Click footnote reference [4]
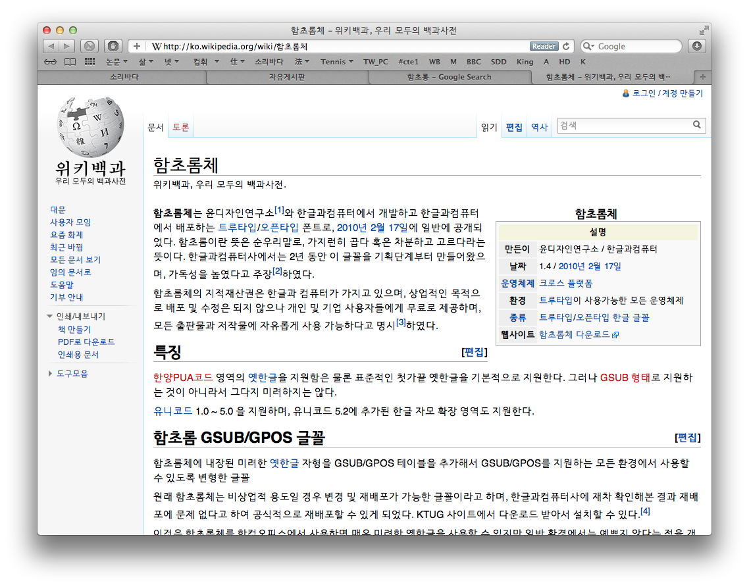 point(645,511)
